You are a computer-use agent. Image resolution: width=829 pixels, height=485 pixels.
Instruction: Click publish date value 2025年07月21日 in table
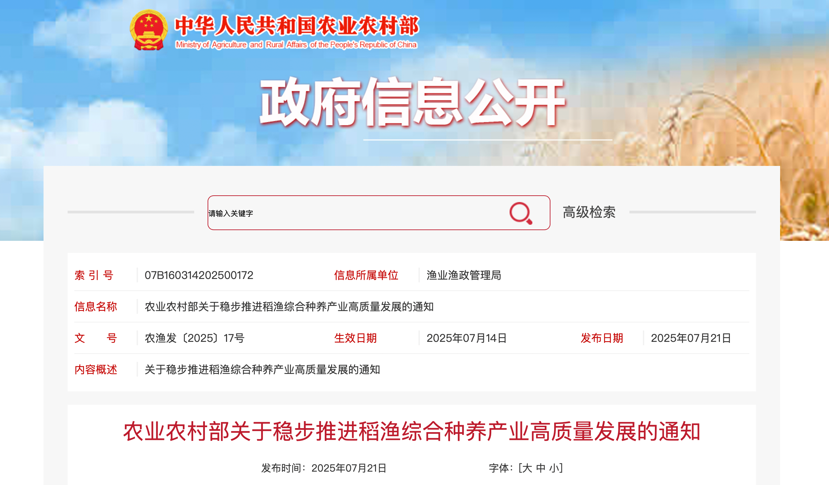(x=691, y=338)
